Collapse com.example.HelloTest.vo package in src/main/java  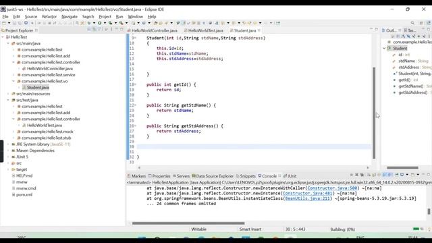tap(13, 81)
